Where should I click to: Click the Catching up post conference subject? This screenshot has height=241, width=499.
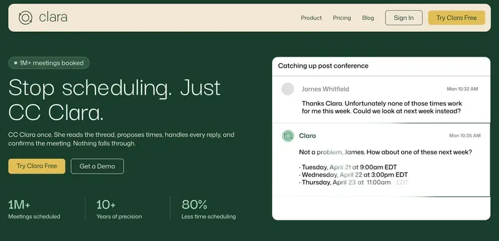[323, 66]
